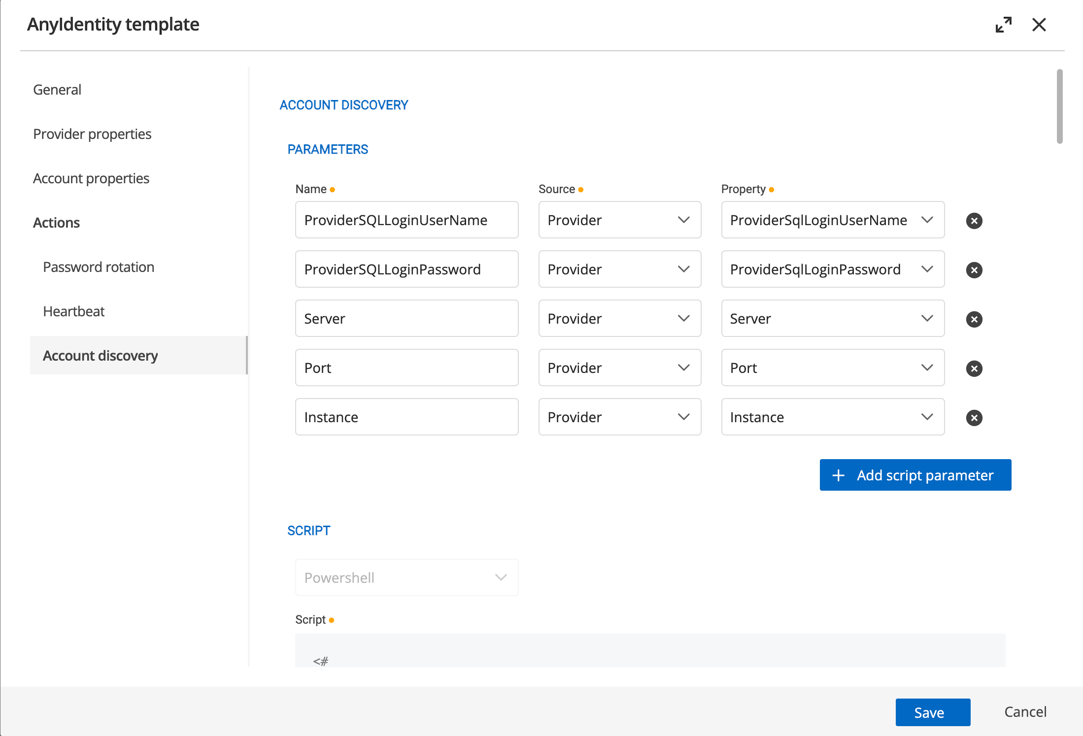
Task: Expand the dialog to full screen
Action: 1003,25
